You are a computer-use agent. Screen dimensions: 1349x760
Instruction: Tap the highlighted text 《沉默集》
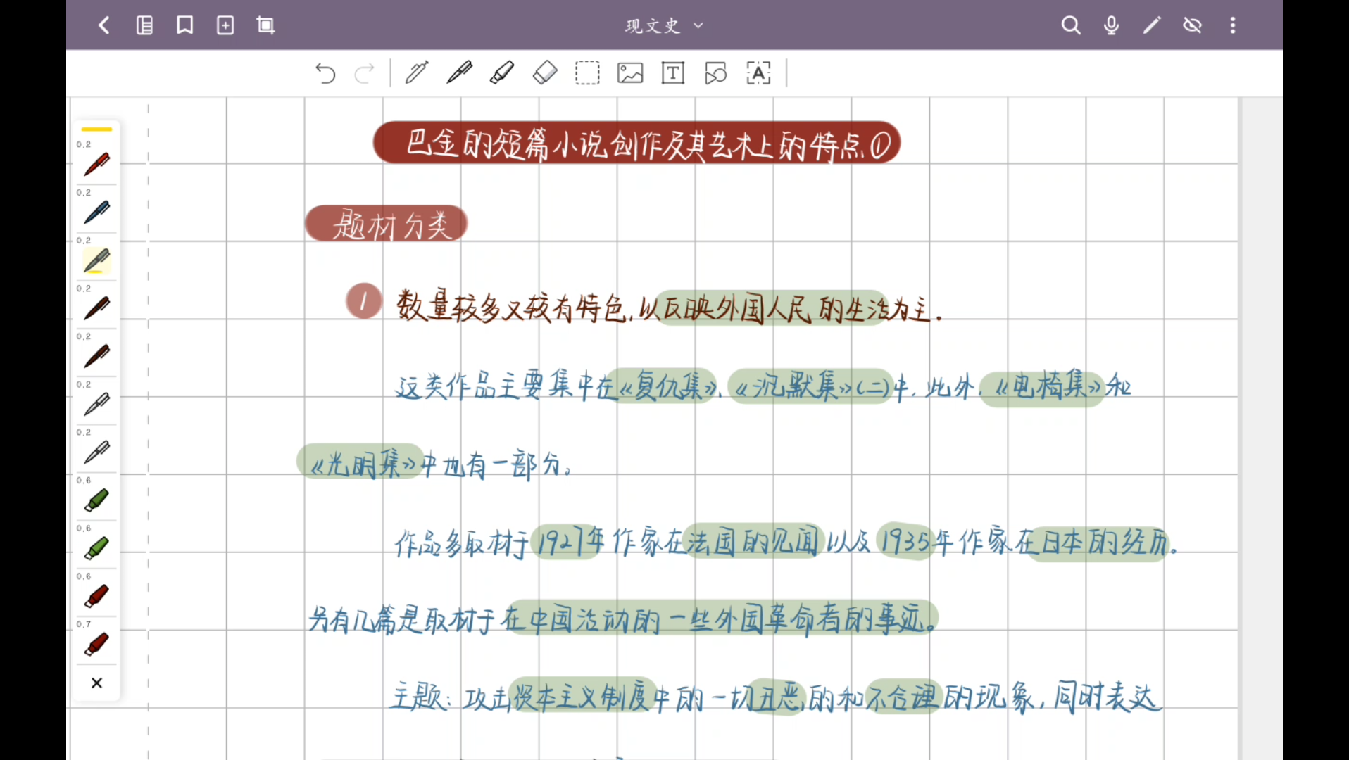794,386
